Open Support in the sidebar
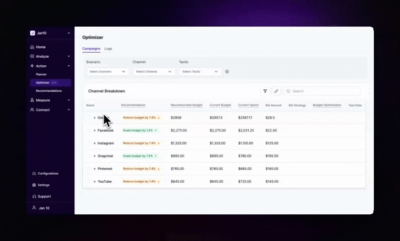The image size is (400, 241). 44,196
